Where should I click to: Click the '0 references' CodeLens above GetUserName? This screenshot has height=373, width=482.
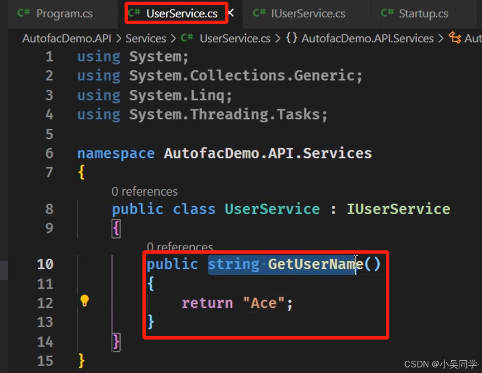(x=180, y=246)
